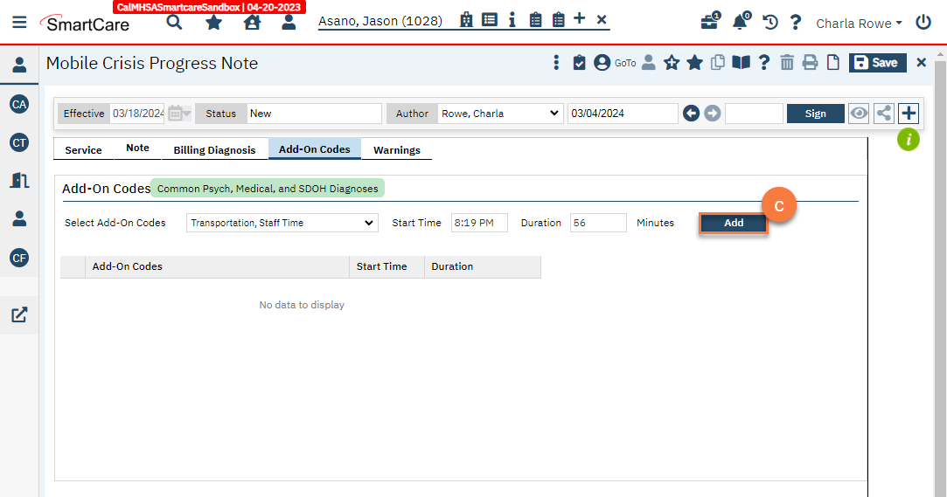Go to the home icon
This screenshot has width=947, height=497.
[x=252, y=23]
